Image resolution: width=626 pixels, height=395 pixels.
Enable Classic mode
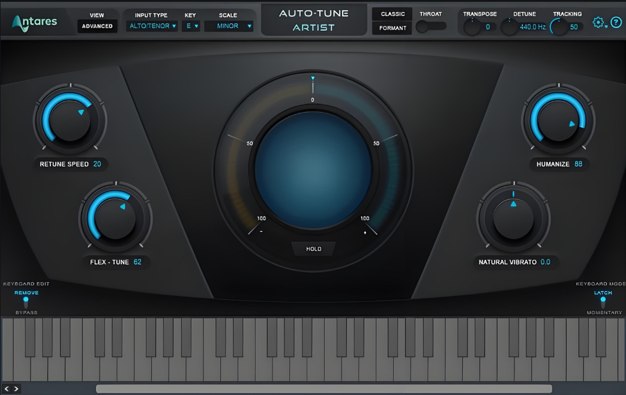[393, 14]
